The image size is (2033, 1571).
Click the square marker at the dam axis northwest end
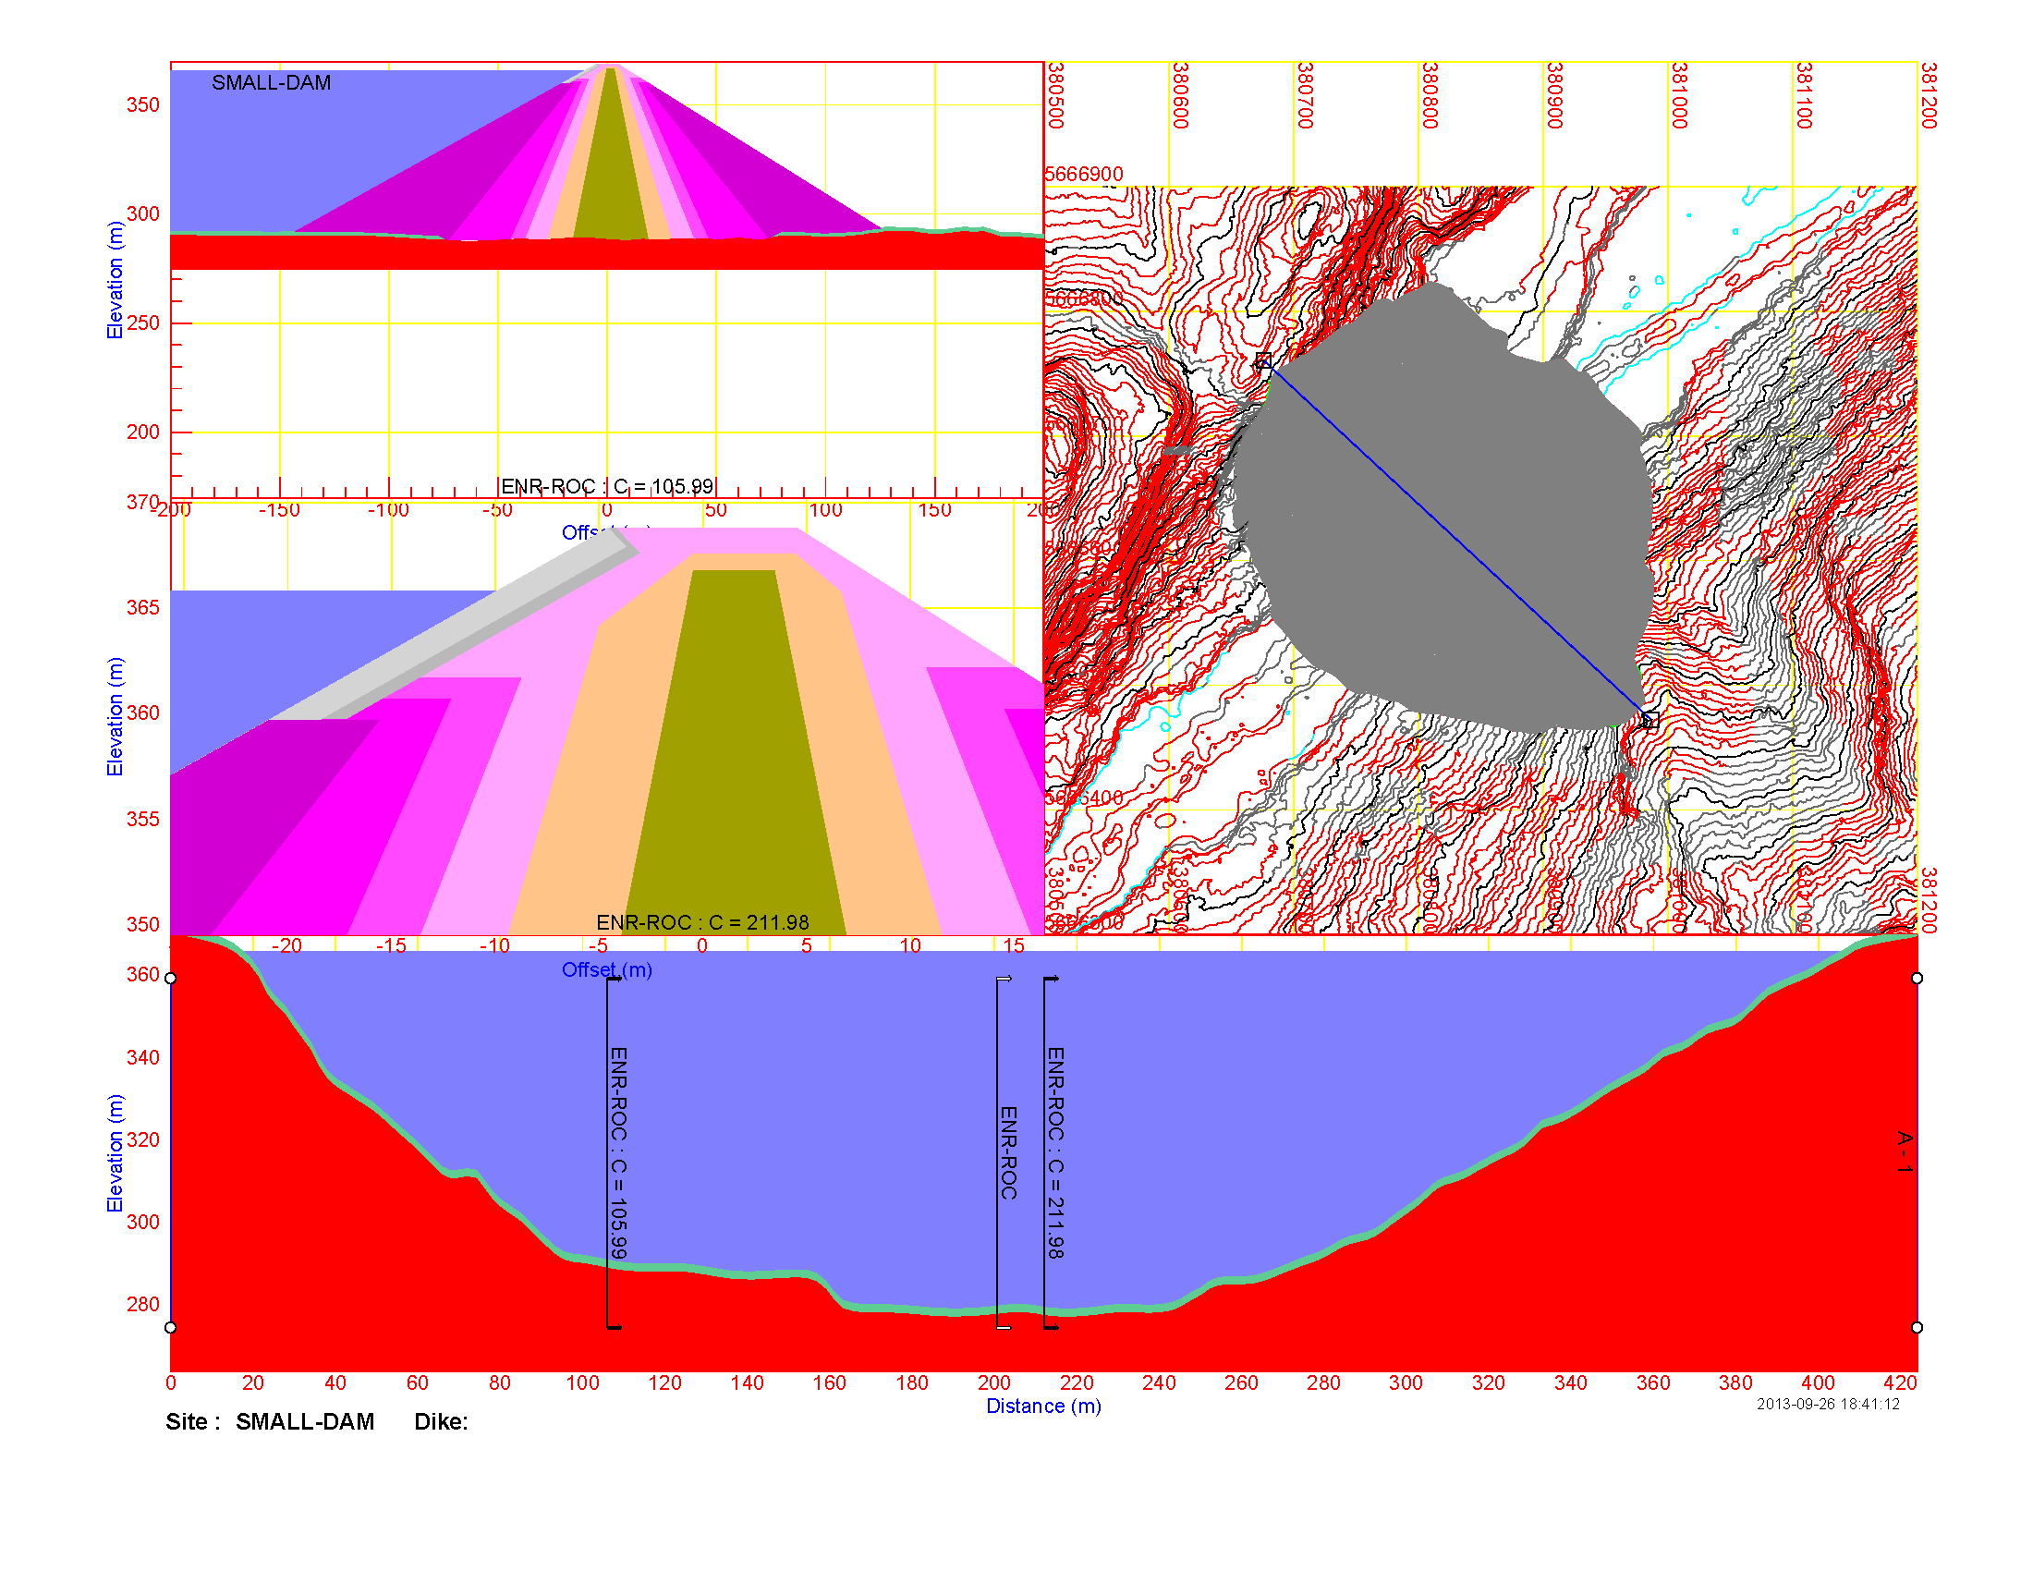coord(1263,361)
